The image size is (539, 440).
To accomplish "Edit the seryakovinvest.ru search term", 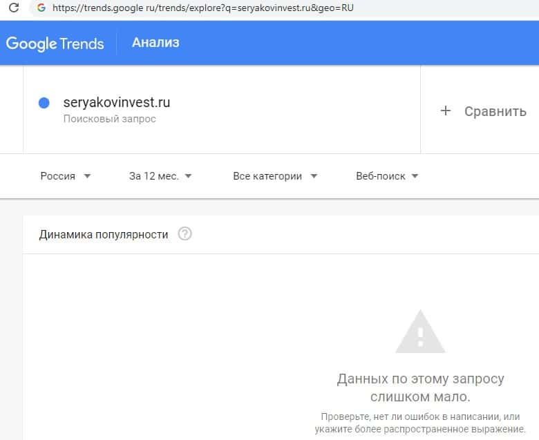I will point(116,103).
